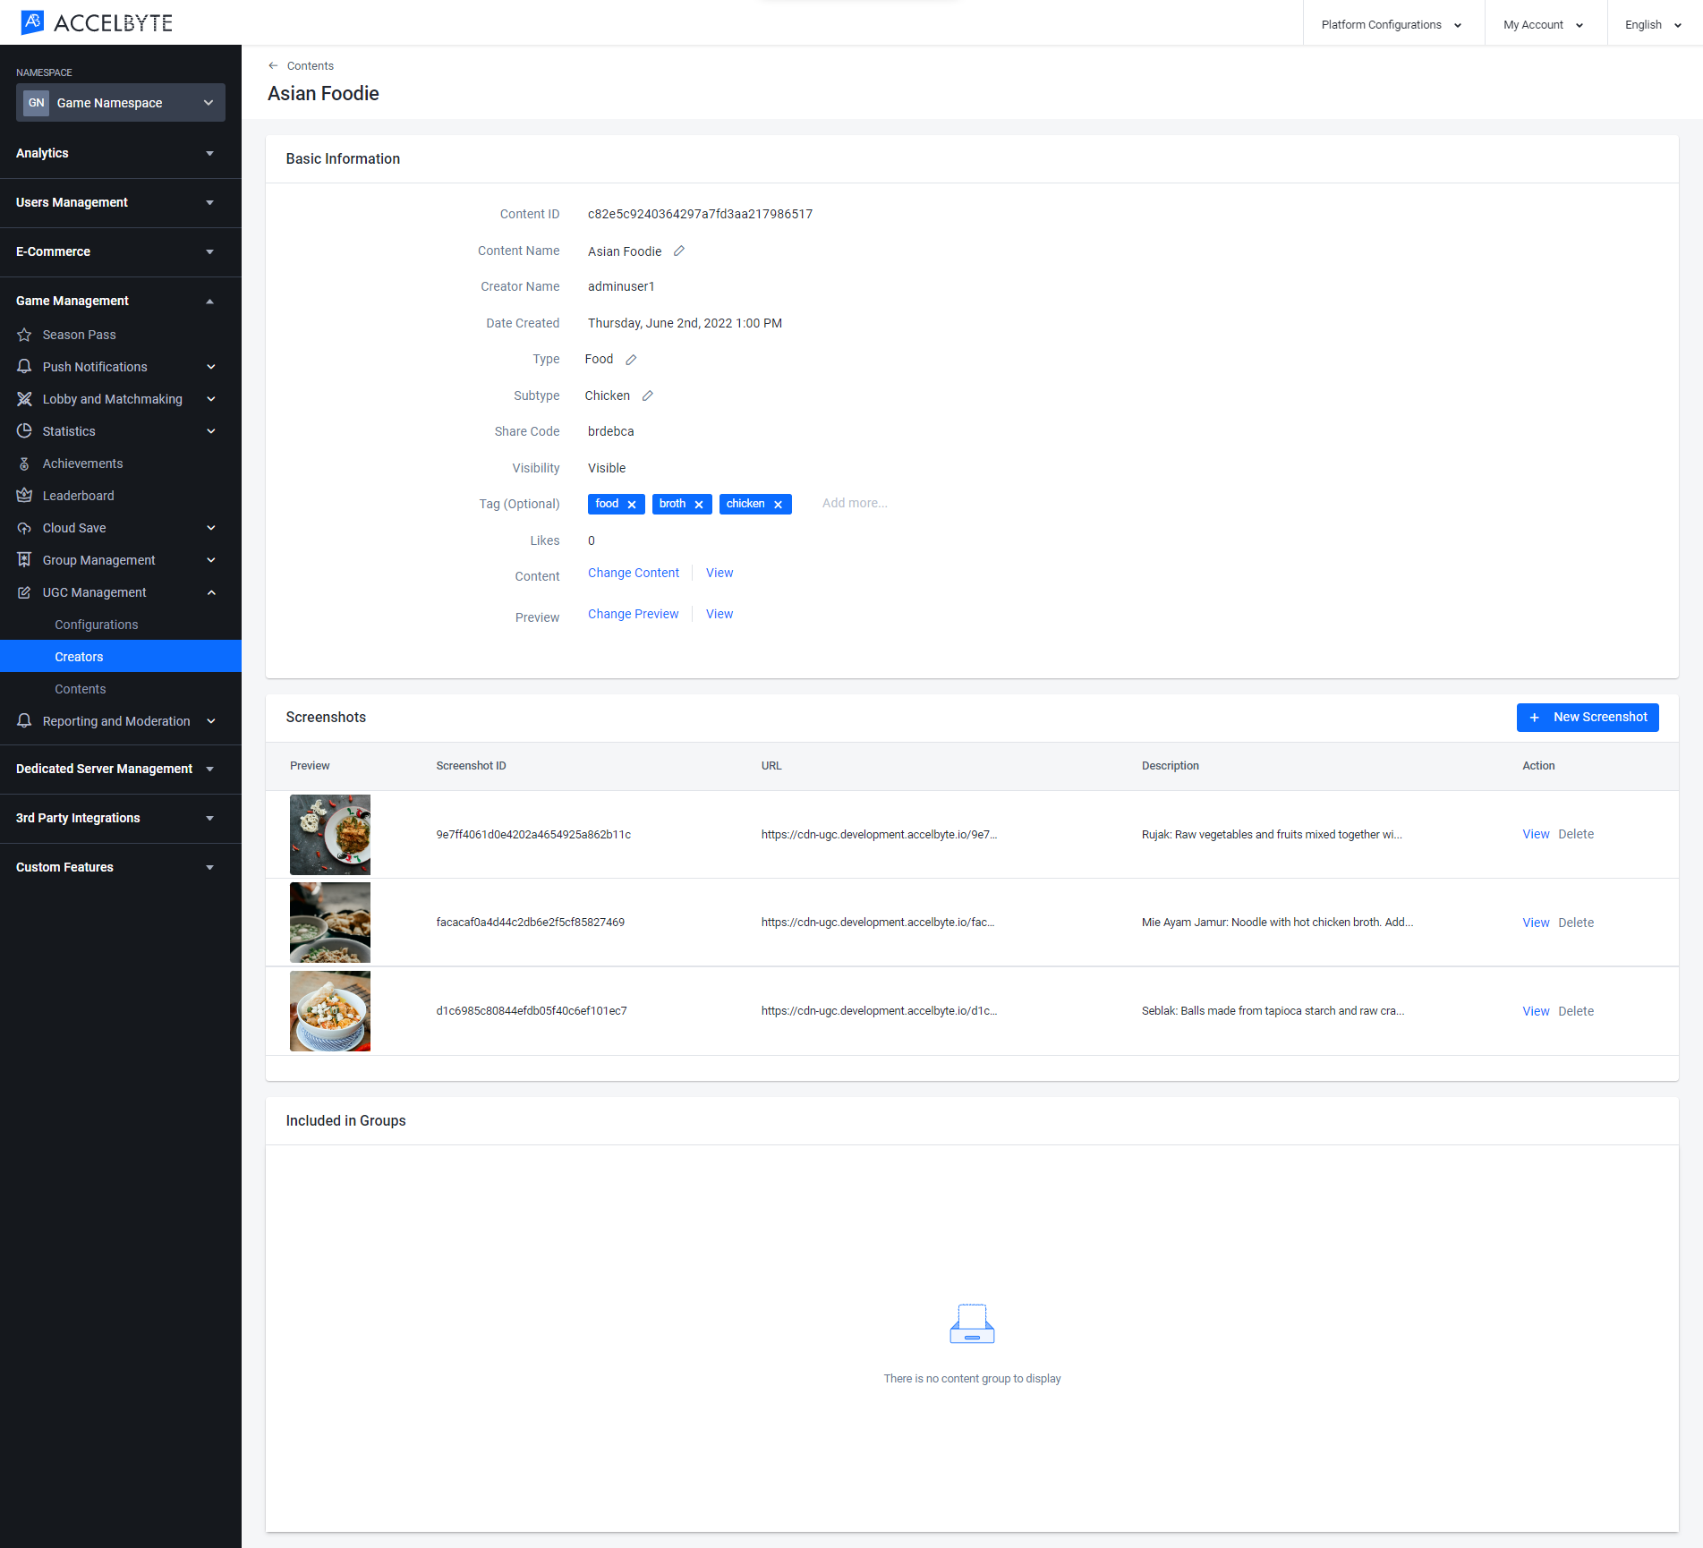The width and height of the screenshot is (1703, 1548).
Task: Open sidebar Contents page
Action: click(x=81, y=689)
